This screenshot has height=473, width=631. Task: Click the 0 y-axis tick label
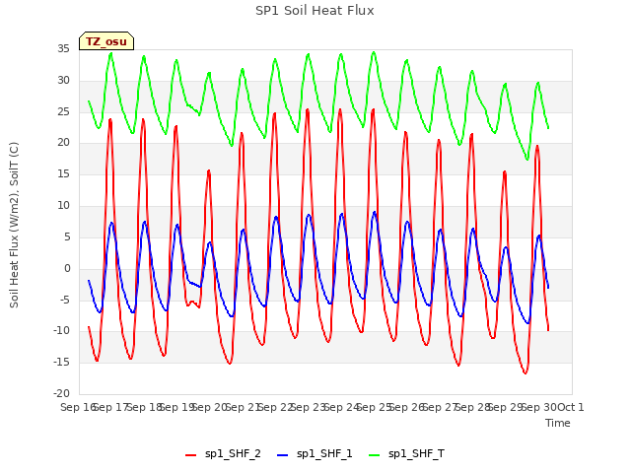(67, 268)
